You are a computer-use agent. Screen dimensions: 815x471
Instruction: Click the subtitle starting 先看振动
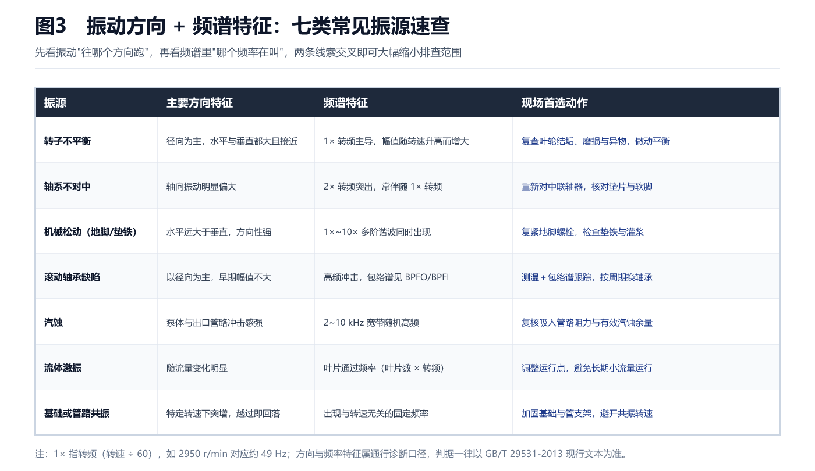pos(248,53)
